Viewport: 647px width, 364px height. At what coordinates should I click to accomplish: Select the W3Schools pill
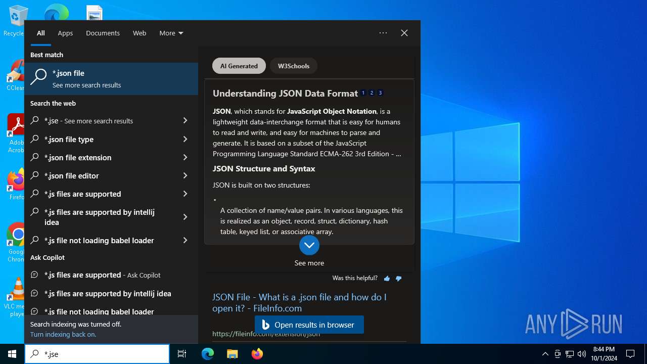[x=294, y=66]
